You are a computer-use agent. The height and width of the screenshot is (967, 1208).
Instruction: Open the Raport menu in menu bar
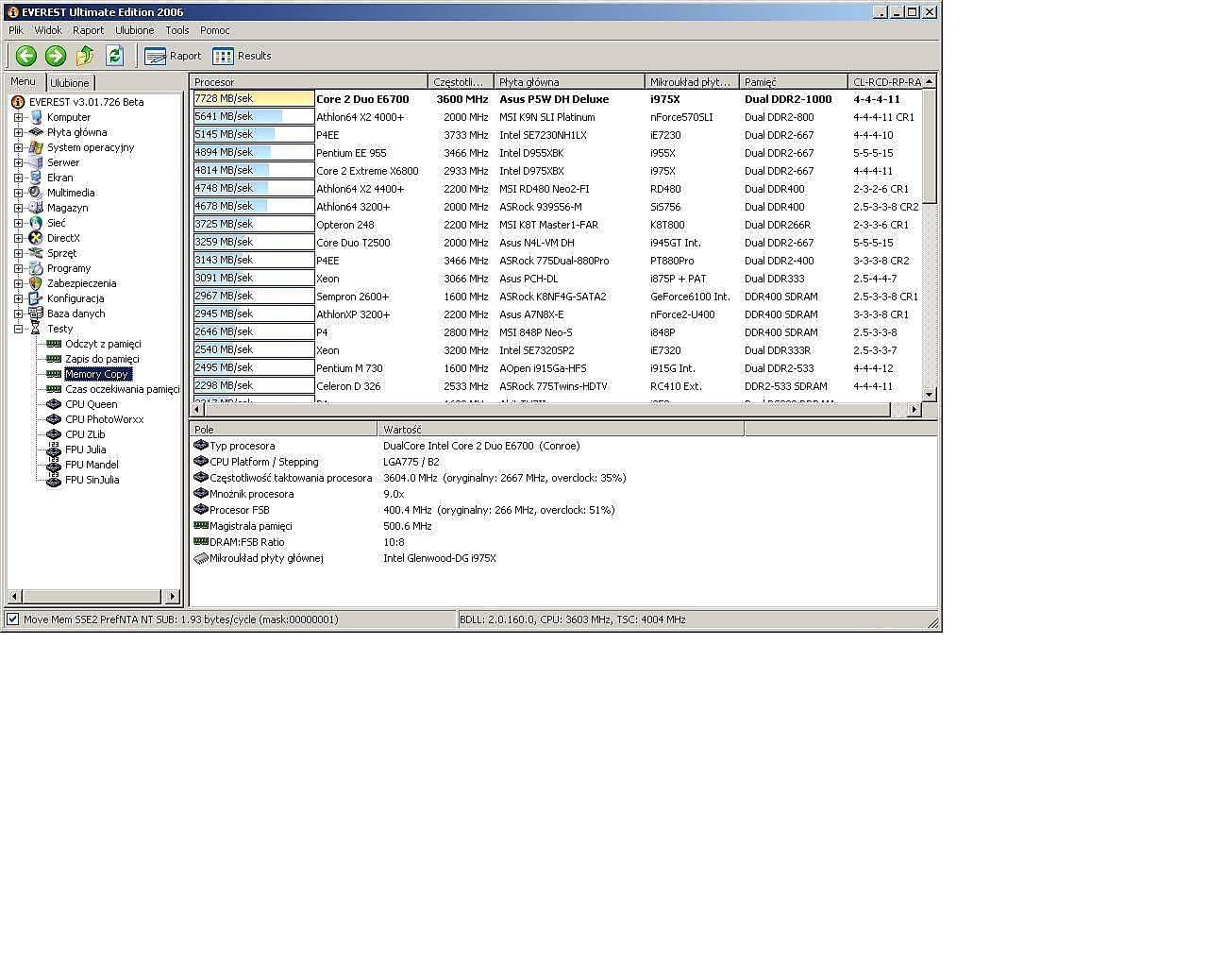(89, 30)
